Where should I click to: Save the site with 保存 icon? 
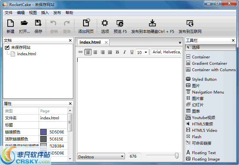(x=38, y=23)
